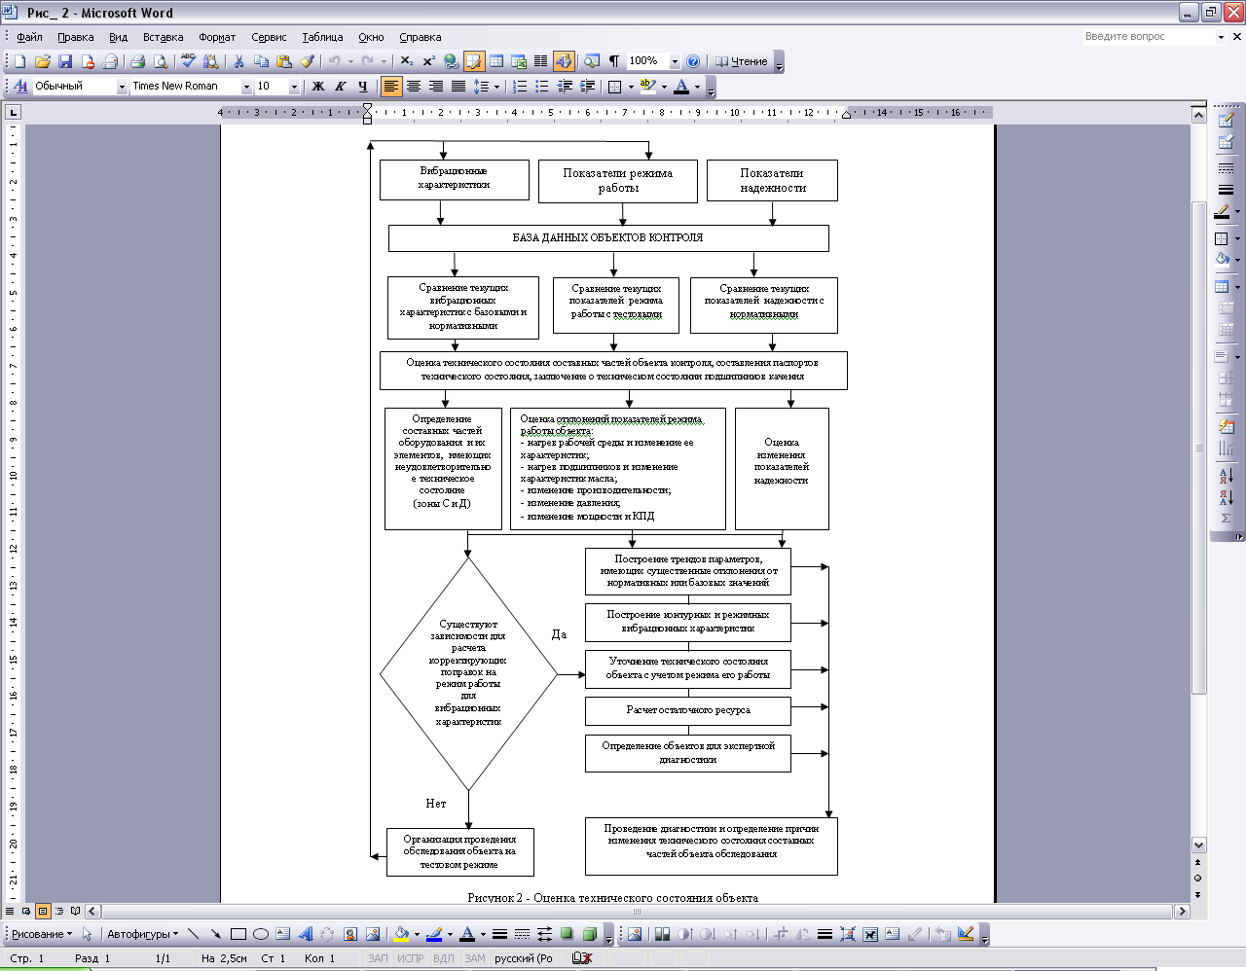Insert a table from the toolbar
The height and width of the screenshot is (971, 1246).
[496, 61]
